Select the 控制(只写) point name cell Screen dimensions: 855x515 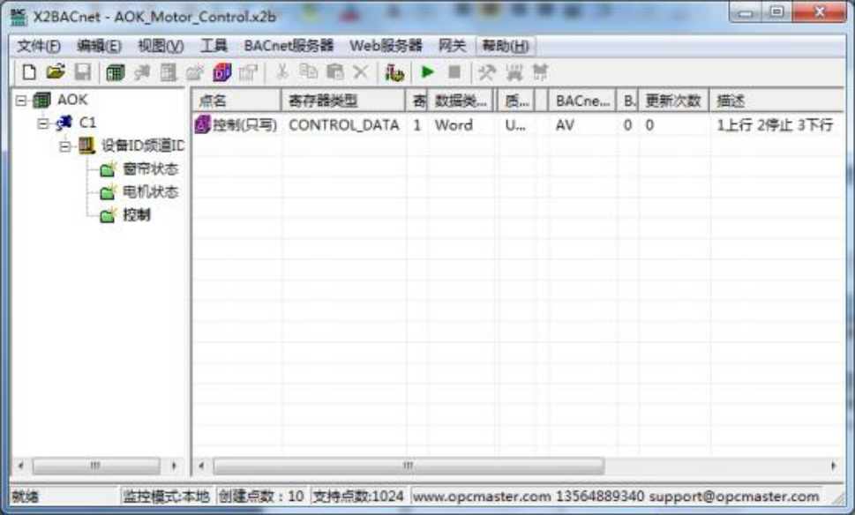[x=244, y=125]
